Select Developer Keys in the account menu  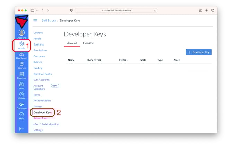coord(43,113)
